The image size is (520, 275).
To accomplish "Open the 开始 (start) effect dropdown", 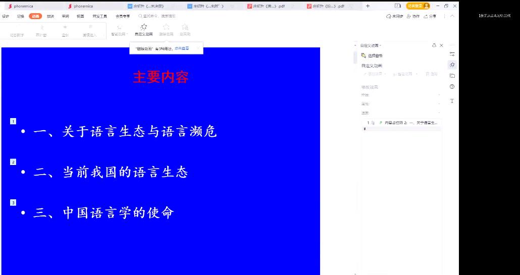I will click(x=439, y=95).
